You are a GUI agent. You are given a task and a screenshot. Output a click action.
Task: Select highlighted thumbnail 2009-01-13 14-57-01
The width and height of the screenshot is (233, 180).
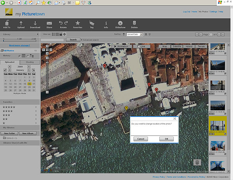coord(217,126)
